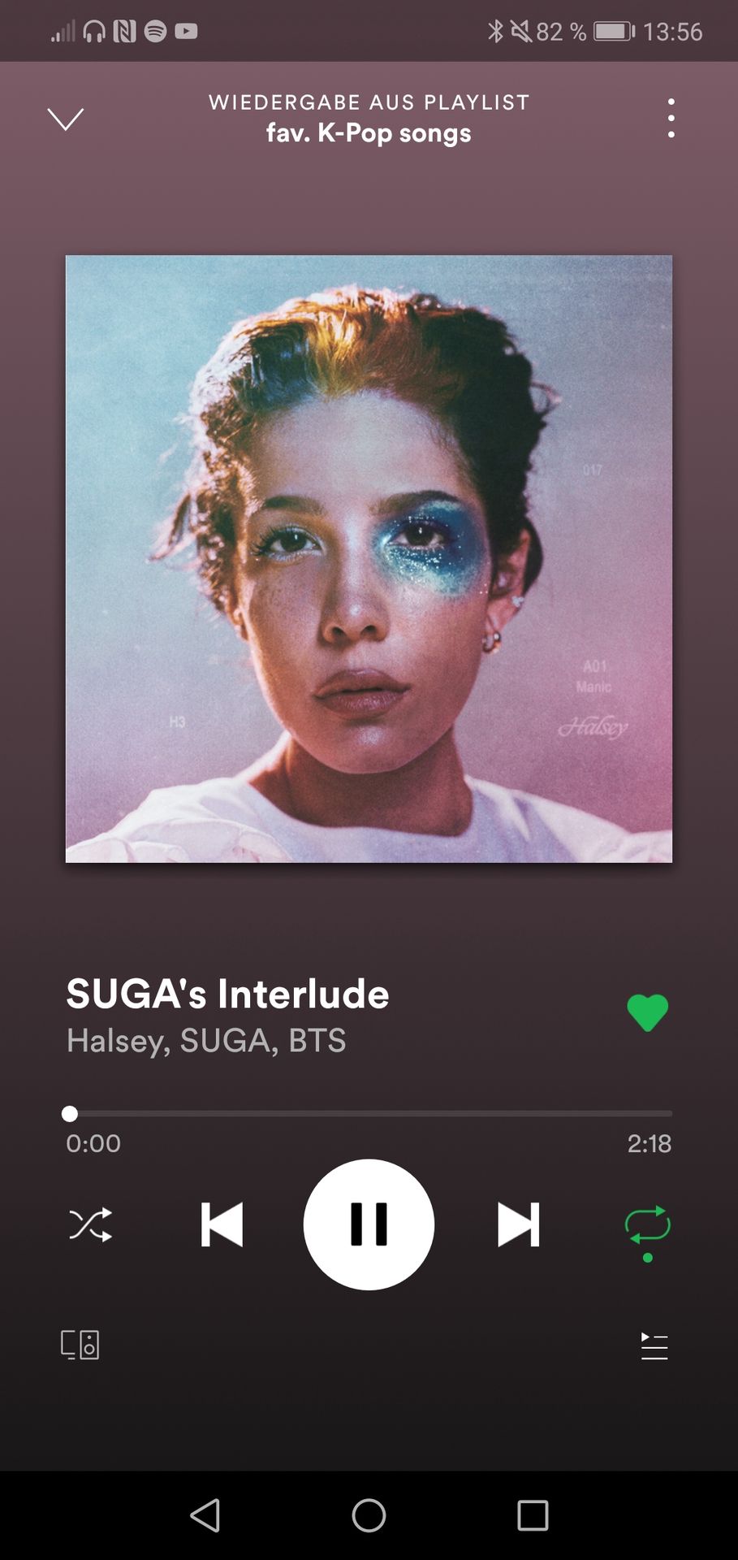The width and height of the screenshot is (738, 1560).
Task: Click the playback progress bar
Action: click(369, 1113)
